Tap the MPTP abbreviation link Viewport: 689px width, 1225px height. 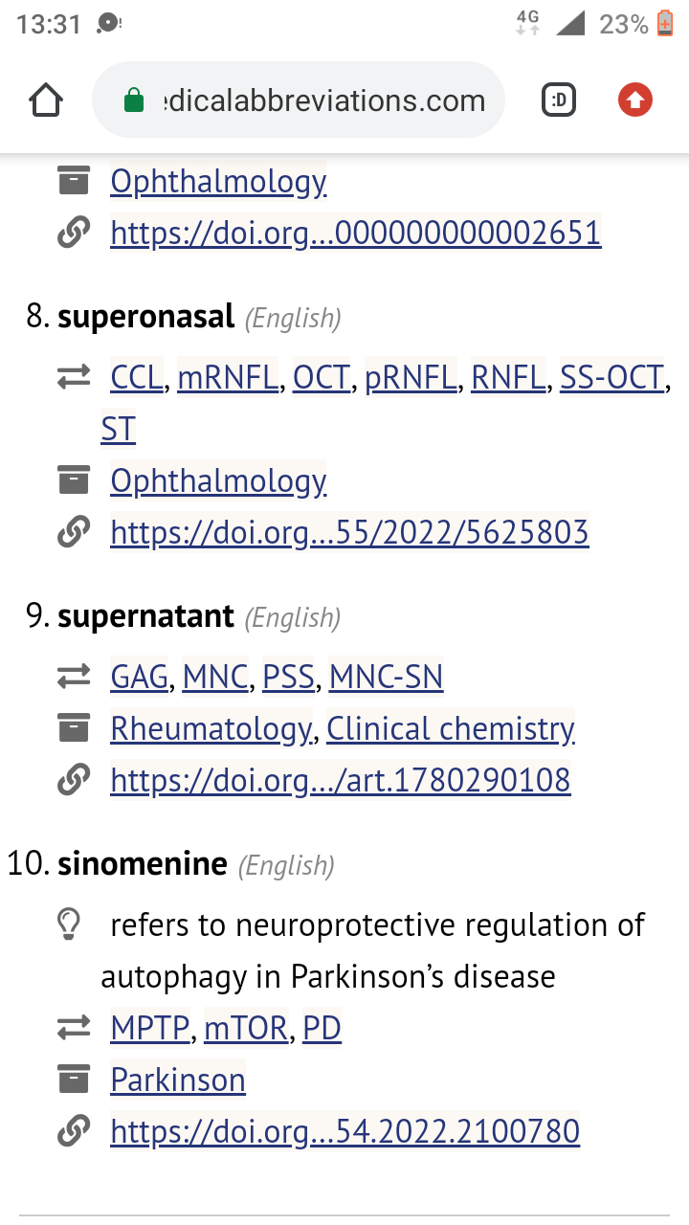click(150, 1028)
